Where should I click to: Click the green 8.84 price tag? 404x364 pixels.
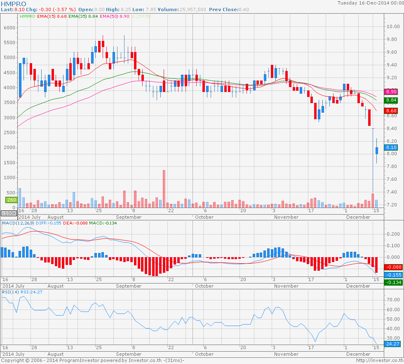pos(391,100)
